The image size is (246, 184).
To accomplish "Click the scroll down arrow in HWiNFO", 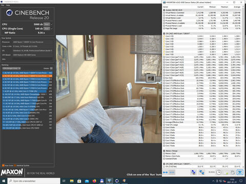I will pyautogui.click(x=243, y=167).
